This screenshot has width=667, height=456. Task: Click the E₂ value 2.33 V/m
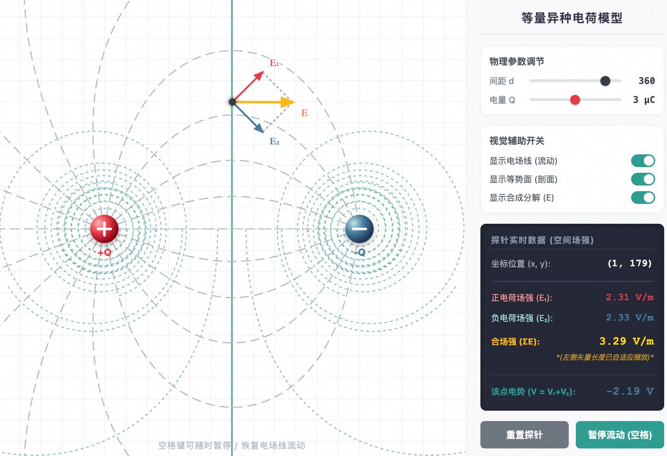[x=630, y=318]
